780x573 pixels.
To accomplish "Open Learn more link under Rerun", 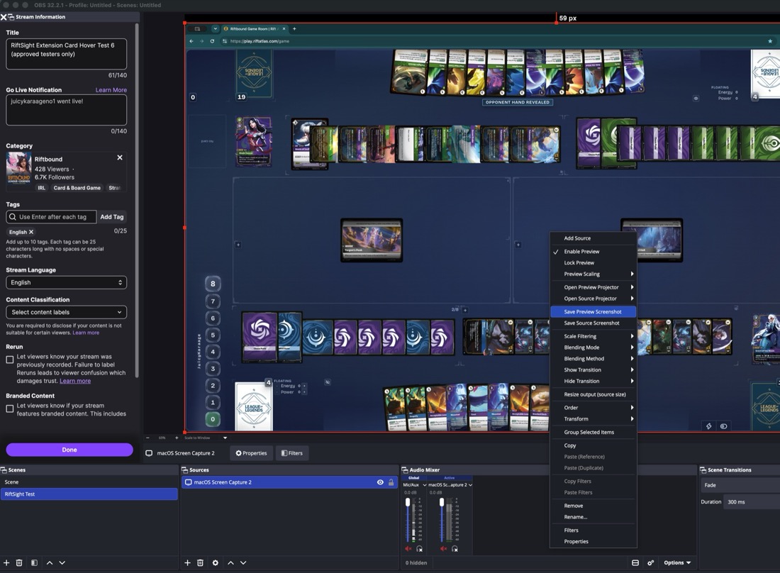I will (x=75, y=381).
